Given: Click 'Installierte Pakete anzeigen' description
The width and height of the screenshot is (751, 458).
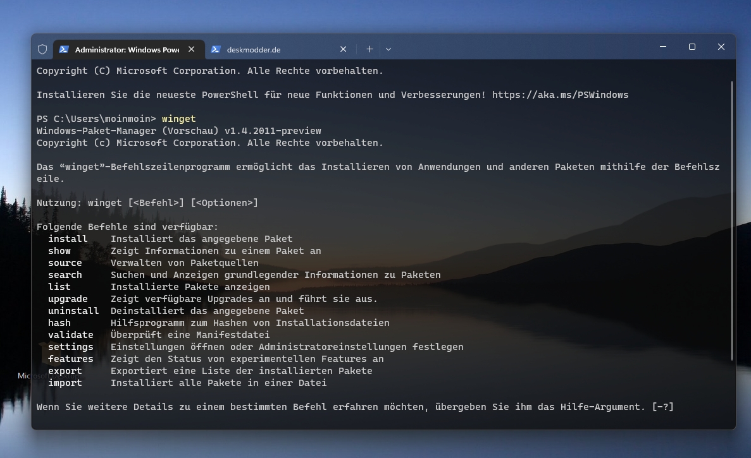Looking at the screenshot, I should coord(190,286).
